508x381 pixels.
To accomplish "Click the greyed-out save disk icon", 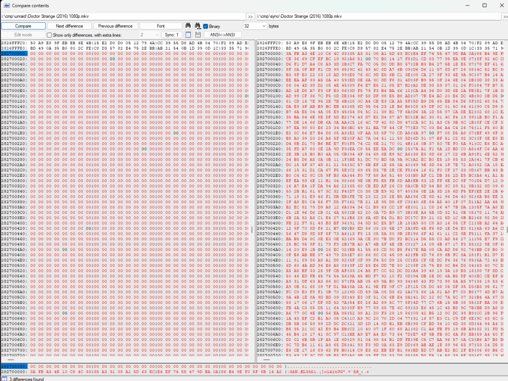I will (198, 35).
